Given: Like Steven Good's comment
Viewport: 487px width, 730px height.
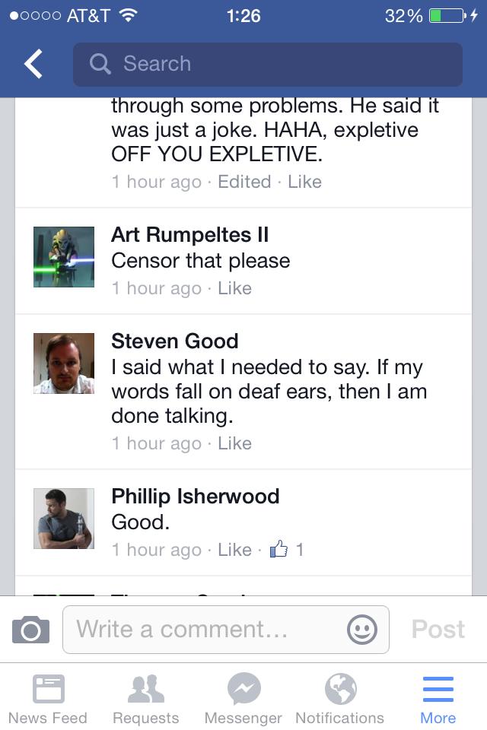Looking at the screenshot, I should click(235, 443).
